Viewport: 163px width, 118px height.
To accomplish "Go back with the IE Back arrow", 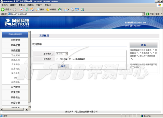I will pyautogui.click(x=3, y=9).
